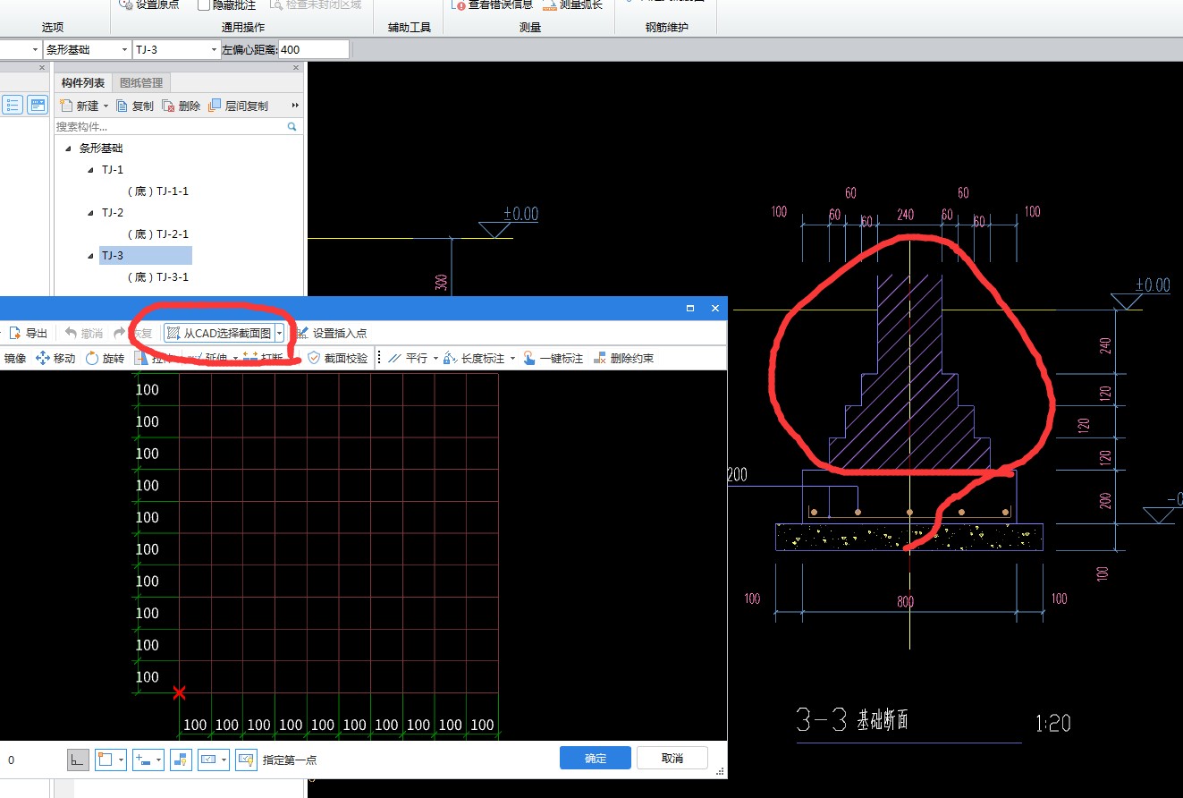Click 导出 export icon in dialog
Viewport: 1183px width, 798px height.
pyautogui.click(x=14, y=333)
